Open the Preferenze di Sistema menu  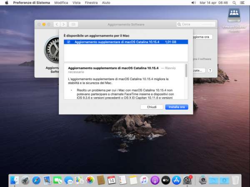(x=31, y=3)
